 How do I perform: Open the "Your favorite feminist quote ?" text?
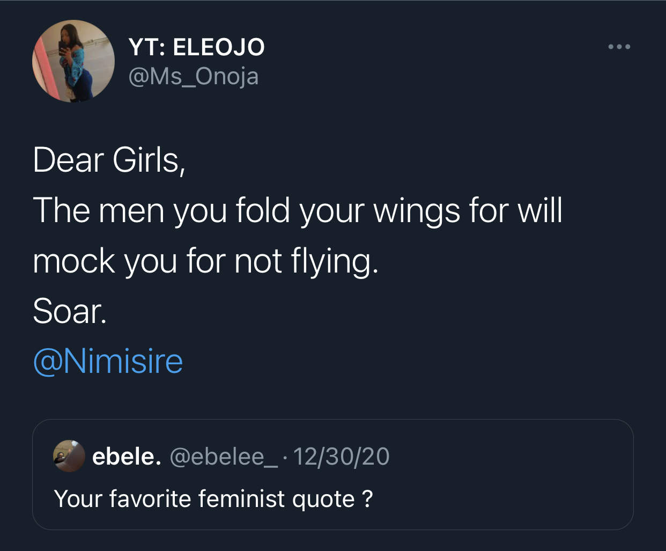[213, 499]
